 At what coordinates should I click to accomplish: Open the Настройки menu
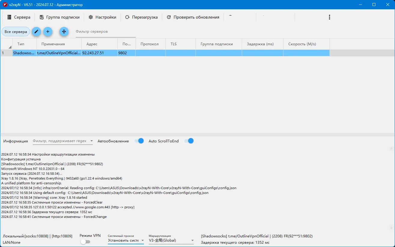[102, 17]
